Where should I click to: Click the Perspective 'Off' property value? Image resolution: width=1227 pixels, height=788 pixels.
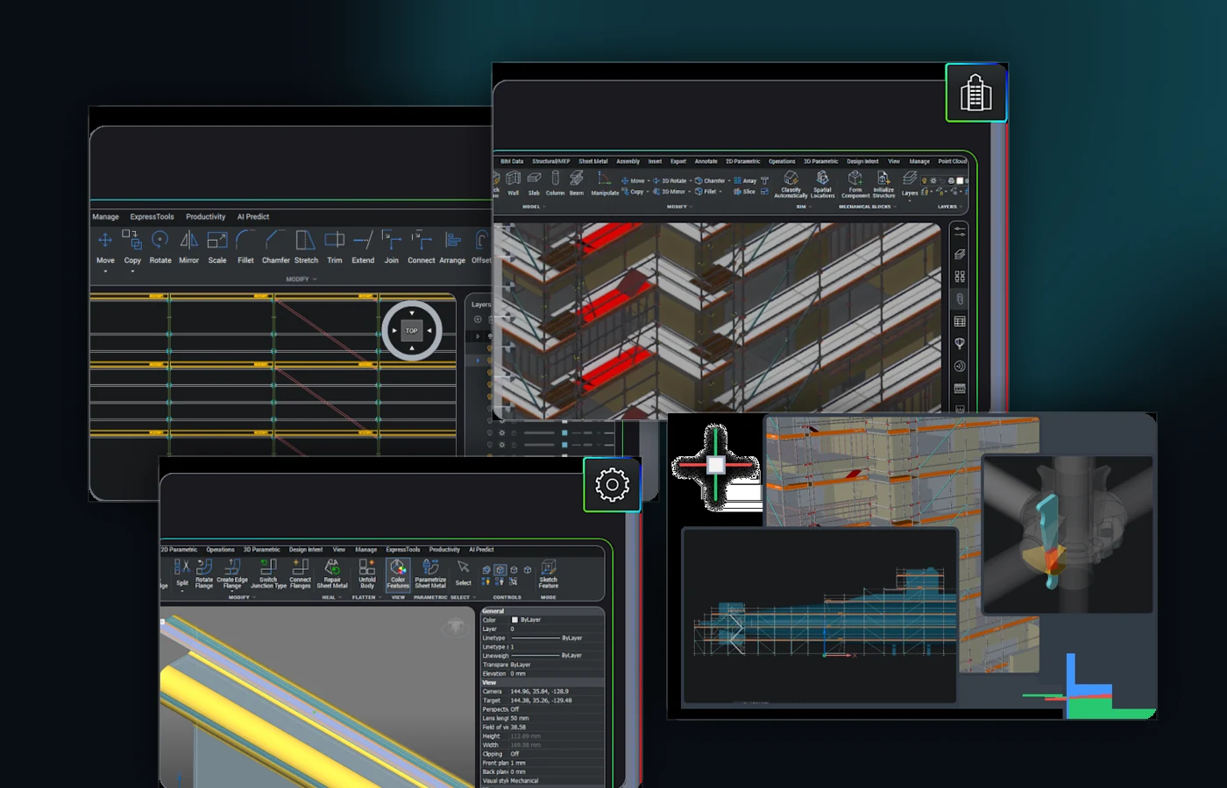click(514, 709)
